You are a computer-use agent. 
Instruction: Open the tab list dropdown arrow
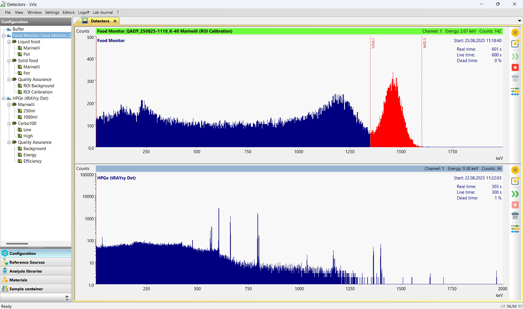click(x=519, y=21)
